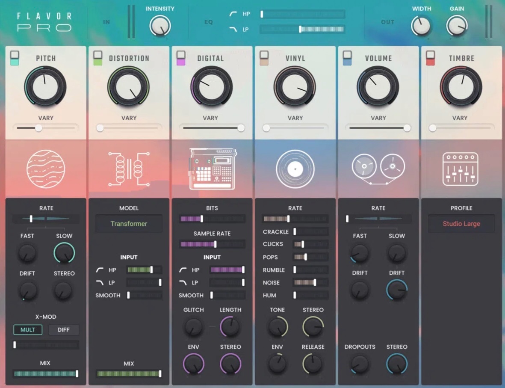Click the Digital sampler machine icon
Image resolution: width=505 pixels, height=388 pixels.
pos(213,169)
